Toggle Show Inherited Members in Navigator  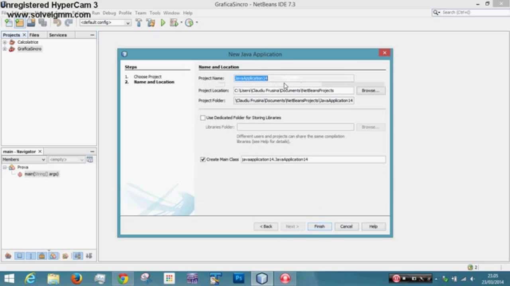(8, 256)
